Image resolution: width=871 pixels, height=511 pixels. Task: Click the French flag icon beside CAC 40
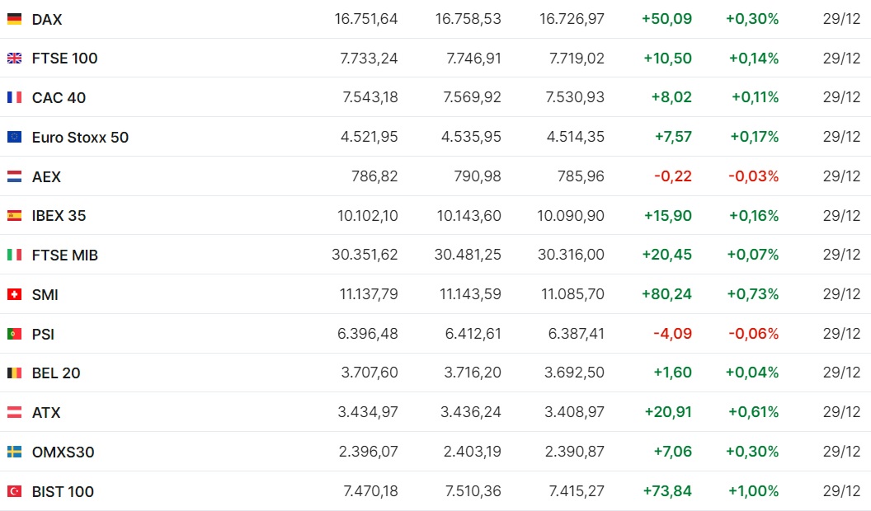point(14,97)
